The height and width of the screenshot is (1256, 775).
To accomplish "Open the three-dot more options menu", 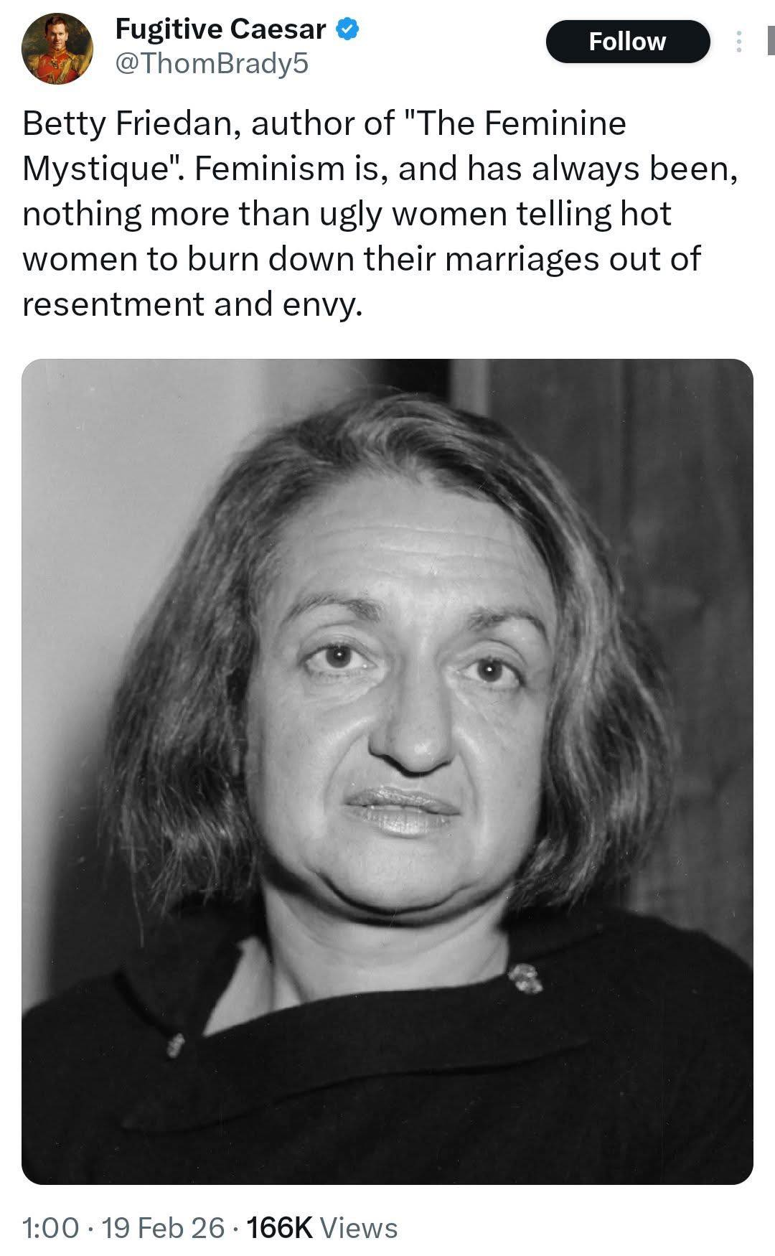I will (x=738, y=42).
